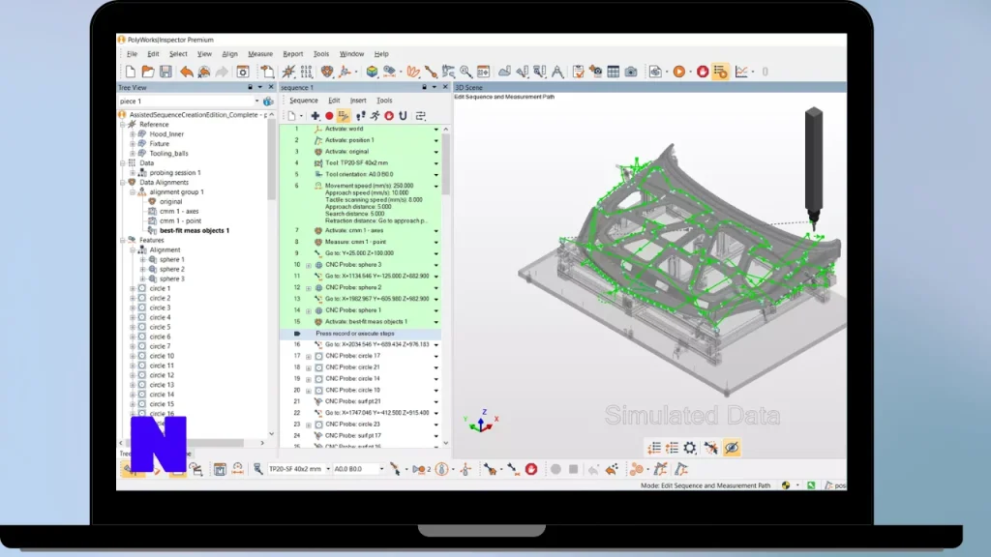The image size is (991, 557).
Task: Select 'cmm 1 - axes' alignment in tree
Action: (179, 212)
